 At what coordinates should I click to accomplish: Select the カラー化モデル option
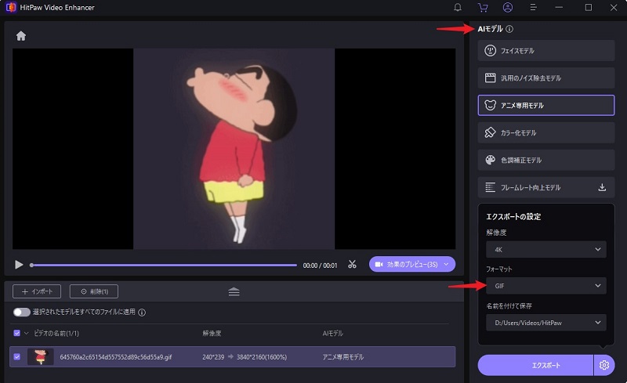[545, 132]
